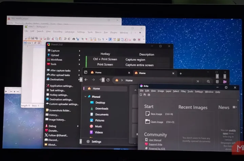Viewport: 244px width, 161px height.
Task: Click the save disk icon in Krita toolbar
Action: pyautogui.click(x=149, y=95)
